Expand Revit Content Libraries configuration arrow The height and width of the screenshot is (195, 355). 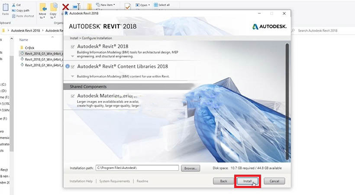coord(72,76)
